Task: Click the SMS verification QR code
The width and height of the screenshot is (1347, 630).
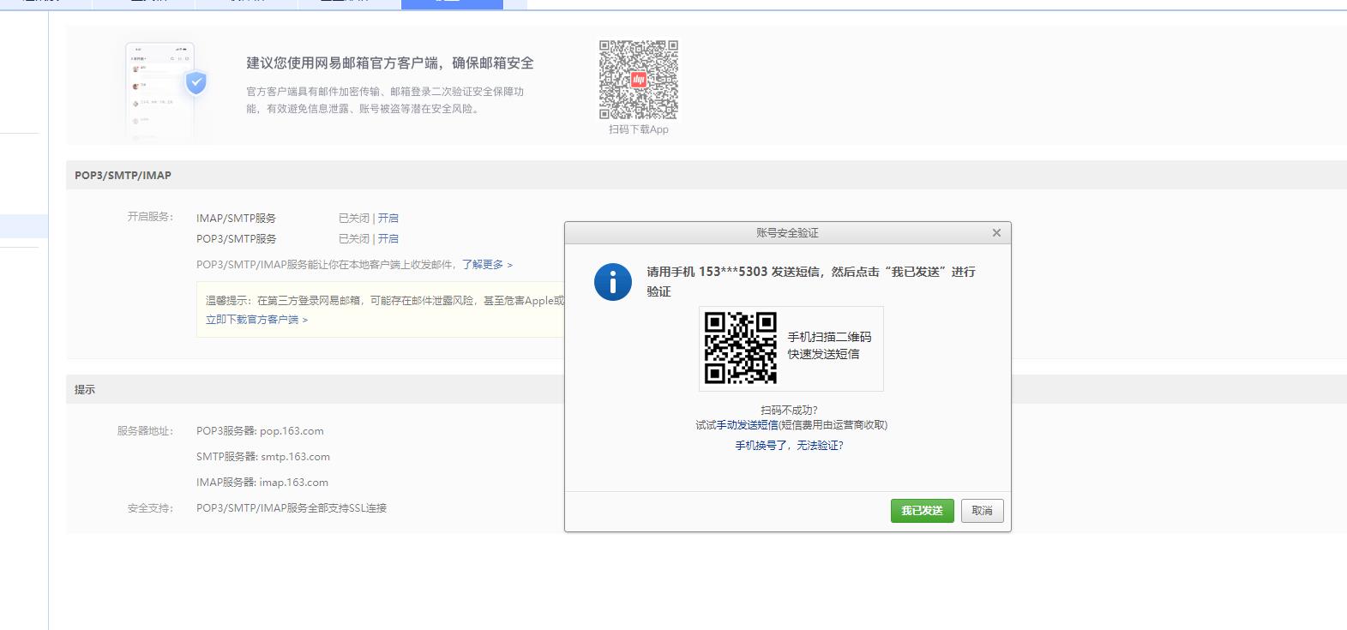Action: click(x=740, y=348)
